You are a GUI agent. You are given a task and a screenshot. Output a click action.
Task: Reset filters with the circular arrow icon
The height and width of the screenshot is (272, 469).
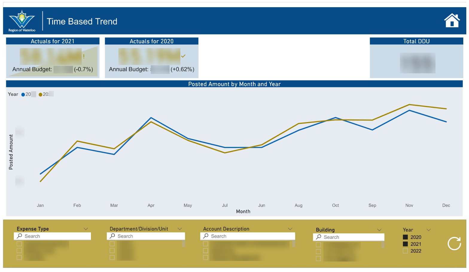pyautogui.click(x=454, y=243)
